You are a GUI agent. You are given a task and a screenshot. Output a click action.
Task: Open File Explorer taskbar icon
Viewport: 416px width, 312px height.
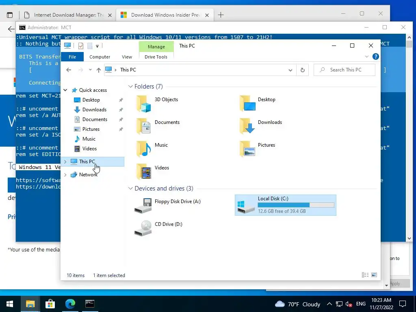(x=30, y=304)
